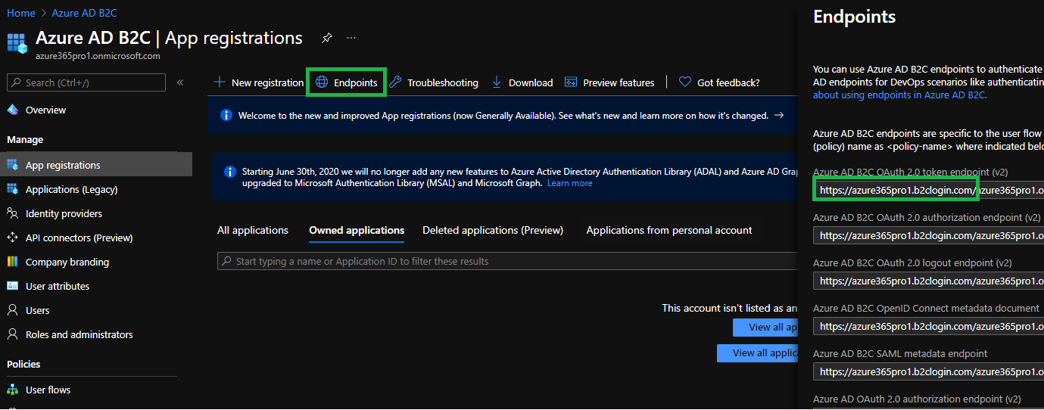1044x410 pixels.
Task: Click the Manage section heading
Action: tap(25, 139)
